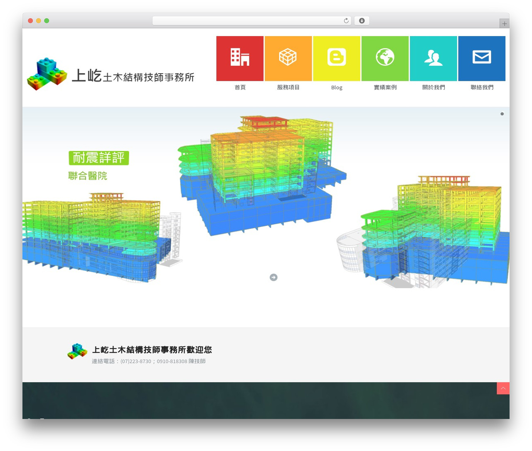Focus the browser address bar
The image size is (532, 451).
251,21
